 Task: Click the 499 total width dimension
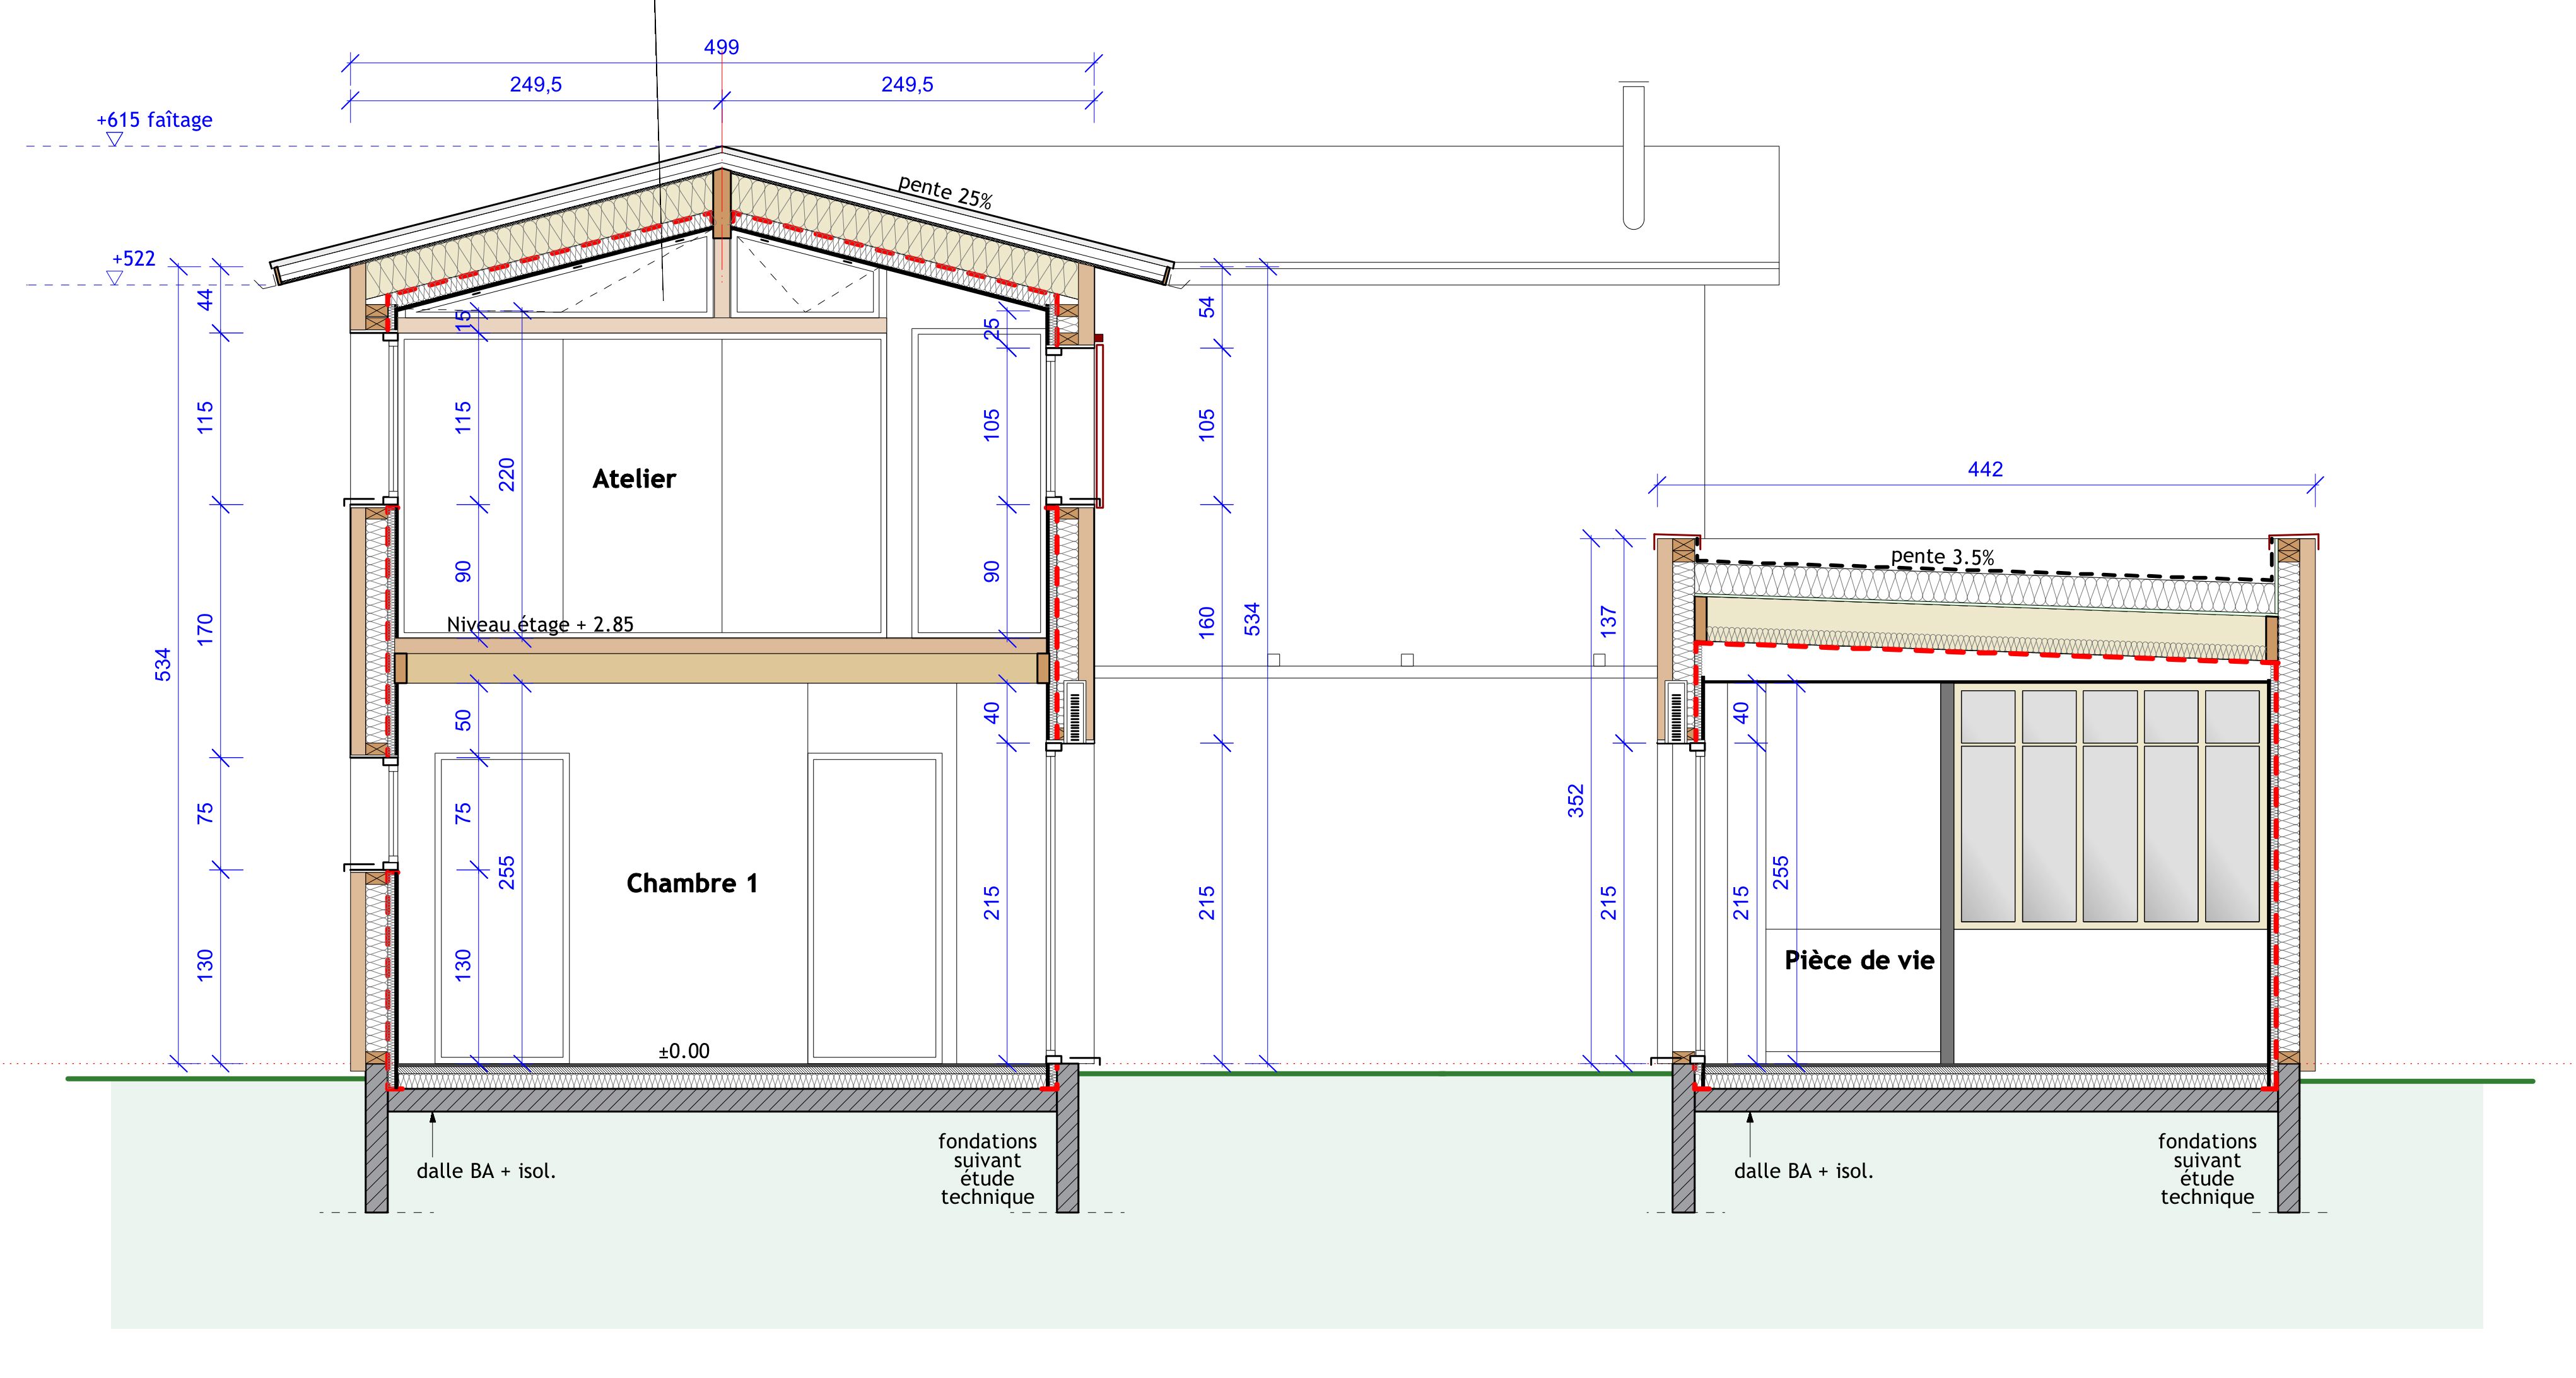[721, 47]
